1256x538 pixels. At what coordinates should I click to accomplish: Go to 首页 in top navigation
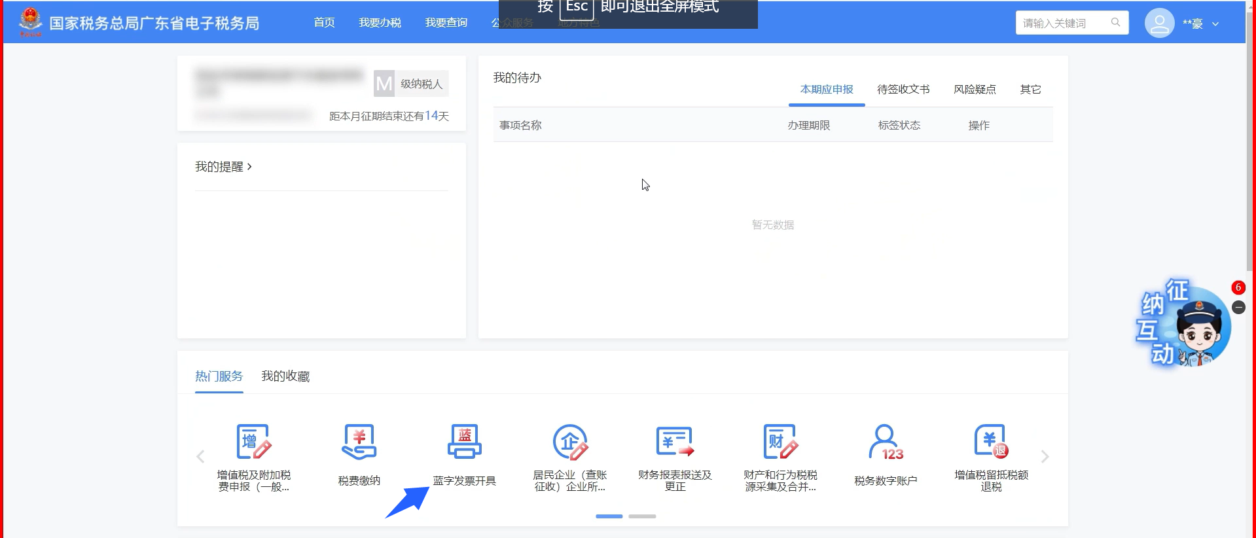(x=324, y=23)
